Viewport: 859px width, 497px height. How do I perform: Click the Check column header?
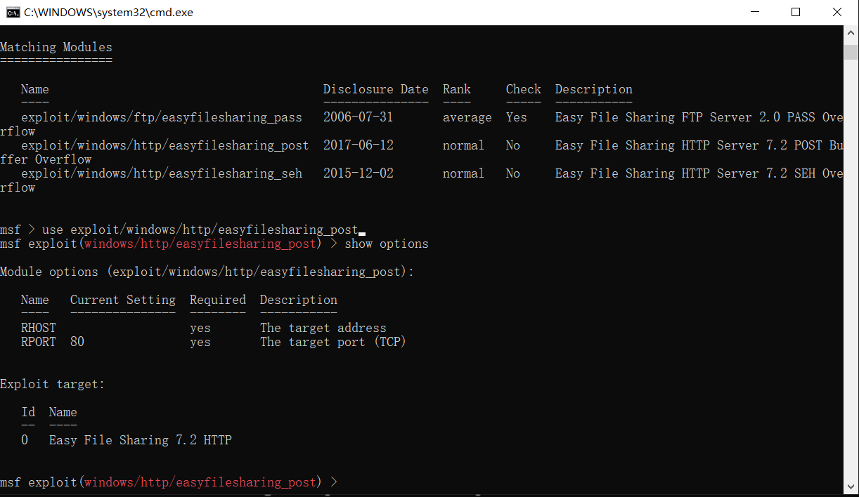click(524, 89)
